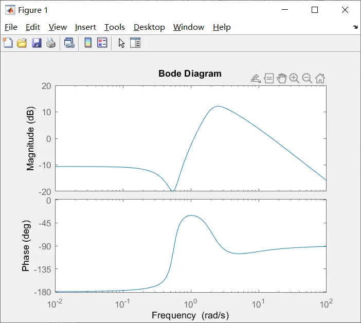Click the Phase (deg) axis label

(x=26, y=246)
